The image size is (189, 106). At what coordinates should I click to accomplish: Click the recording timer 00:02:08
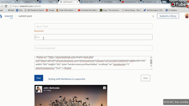(168, 102)
